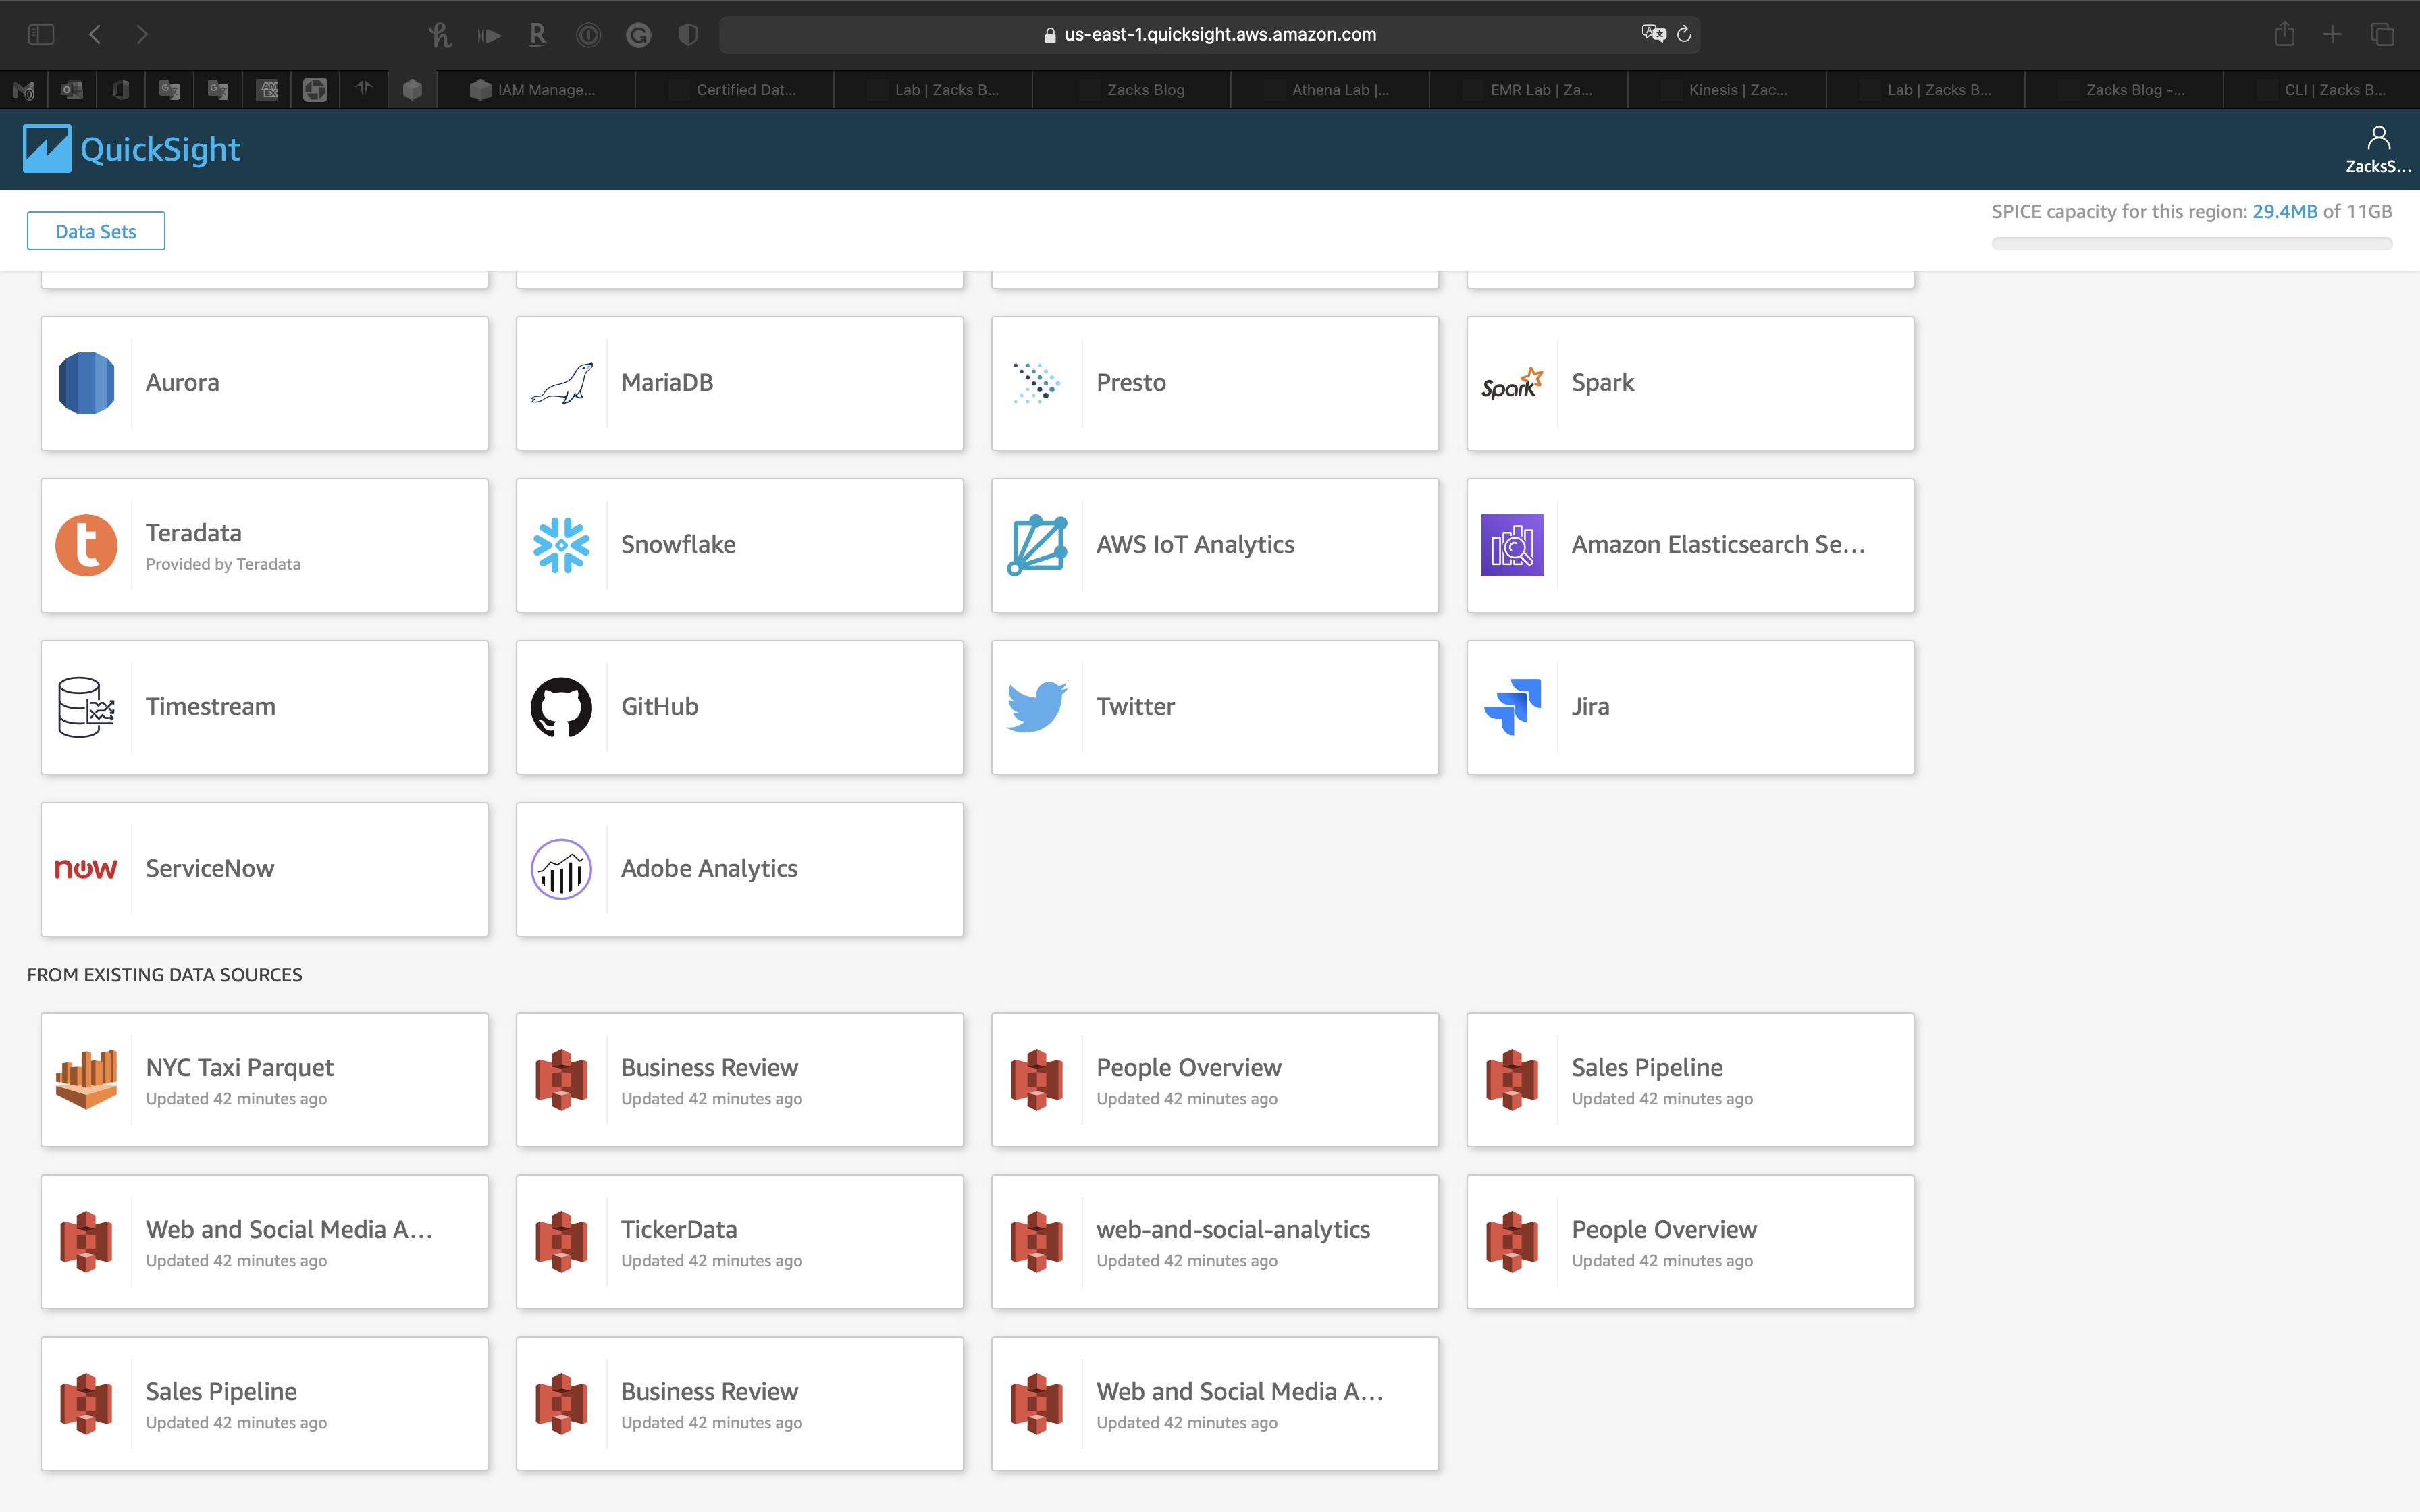The height and width of the screenshot is (1512, 2420).
Task: Open the QuickSight home logo link
Action: [x=132, y=149]
